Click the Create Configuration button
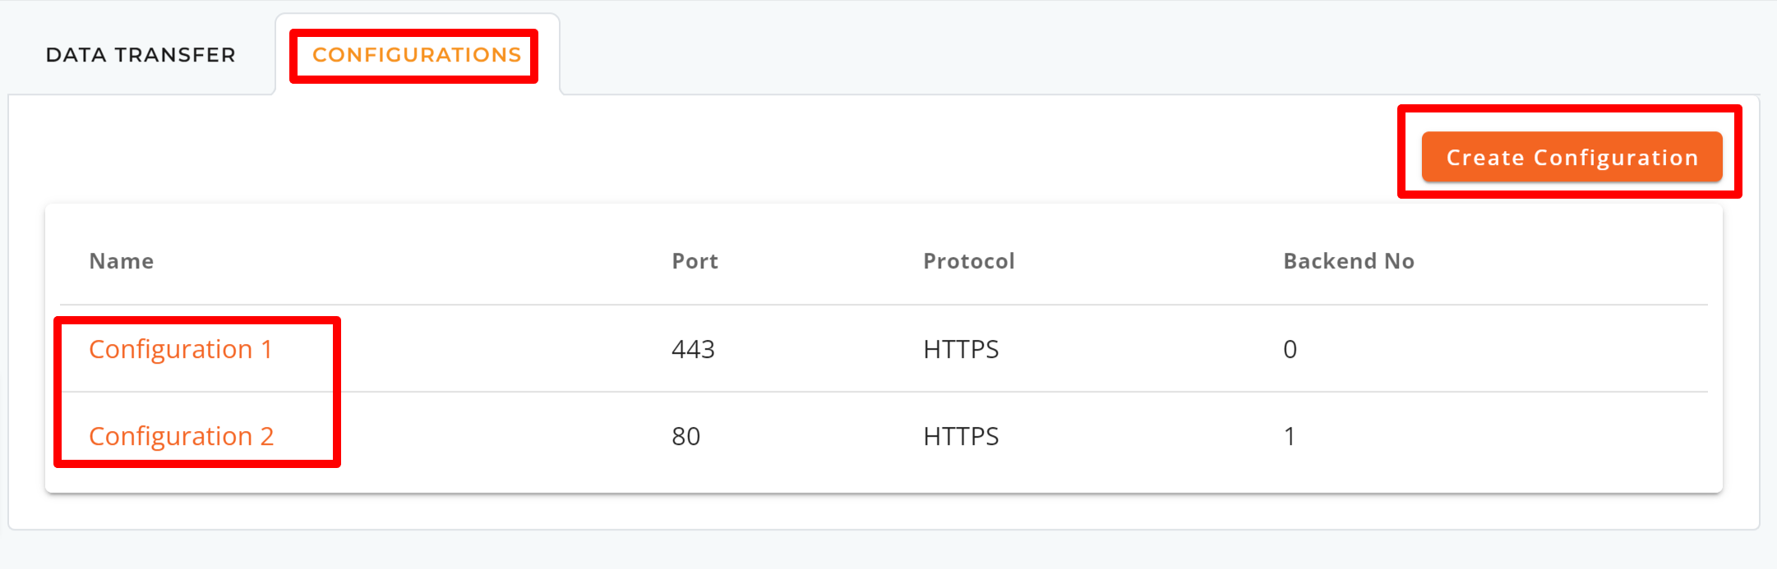 click(x=1572, y=157)
